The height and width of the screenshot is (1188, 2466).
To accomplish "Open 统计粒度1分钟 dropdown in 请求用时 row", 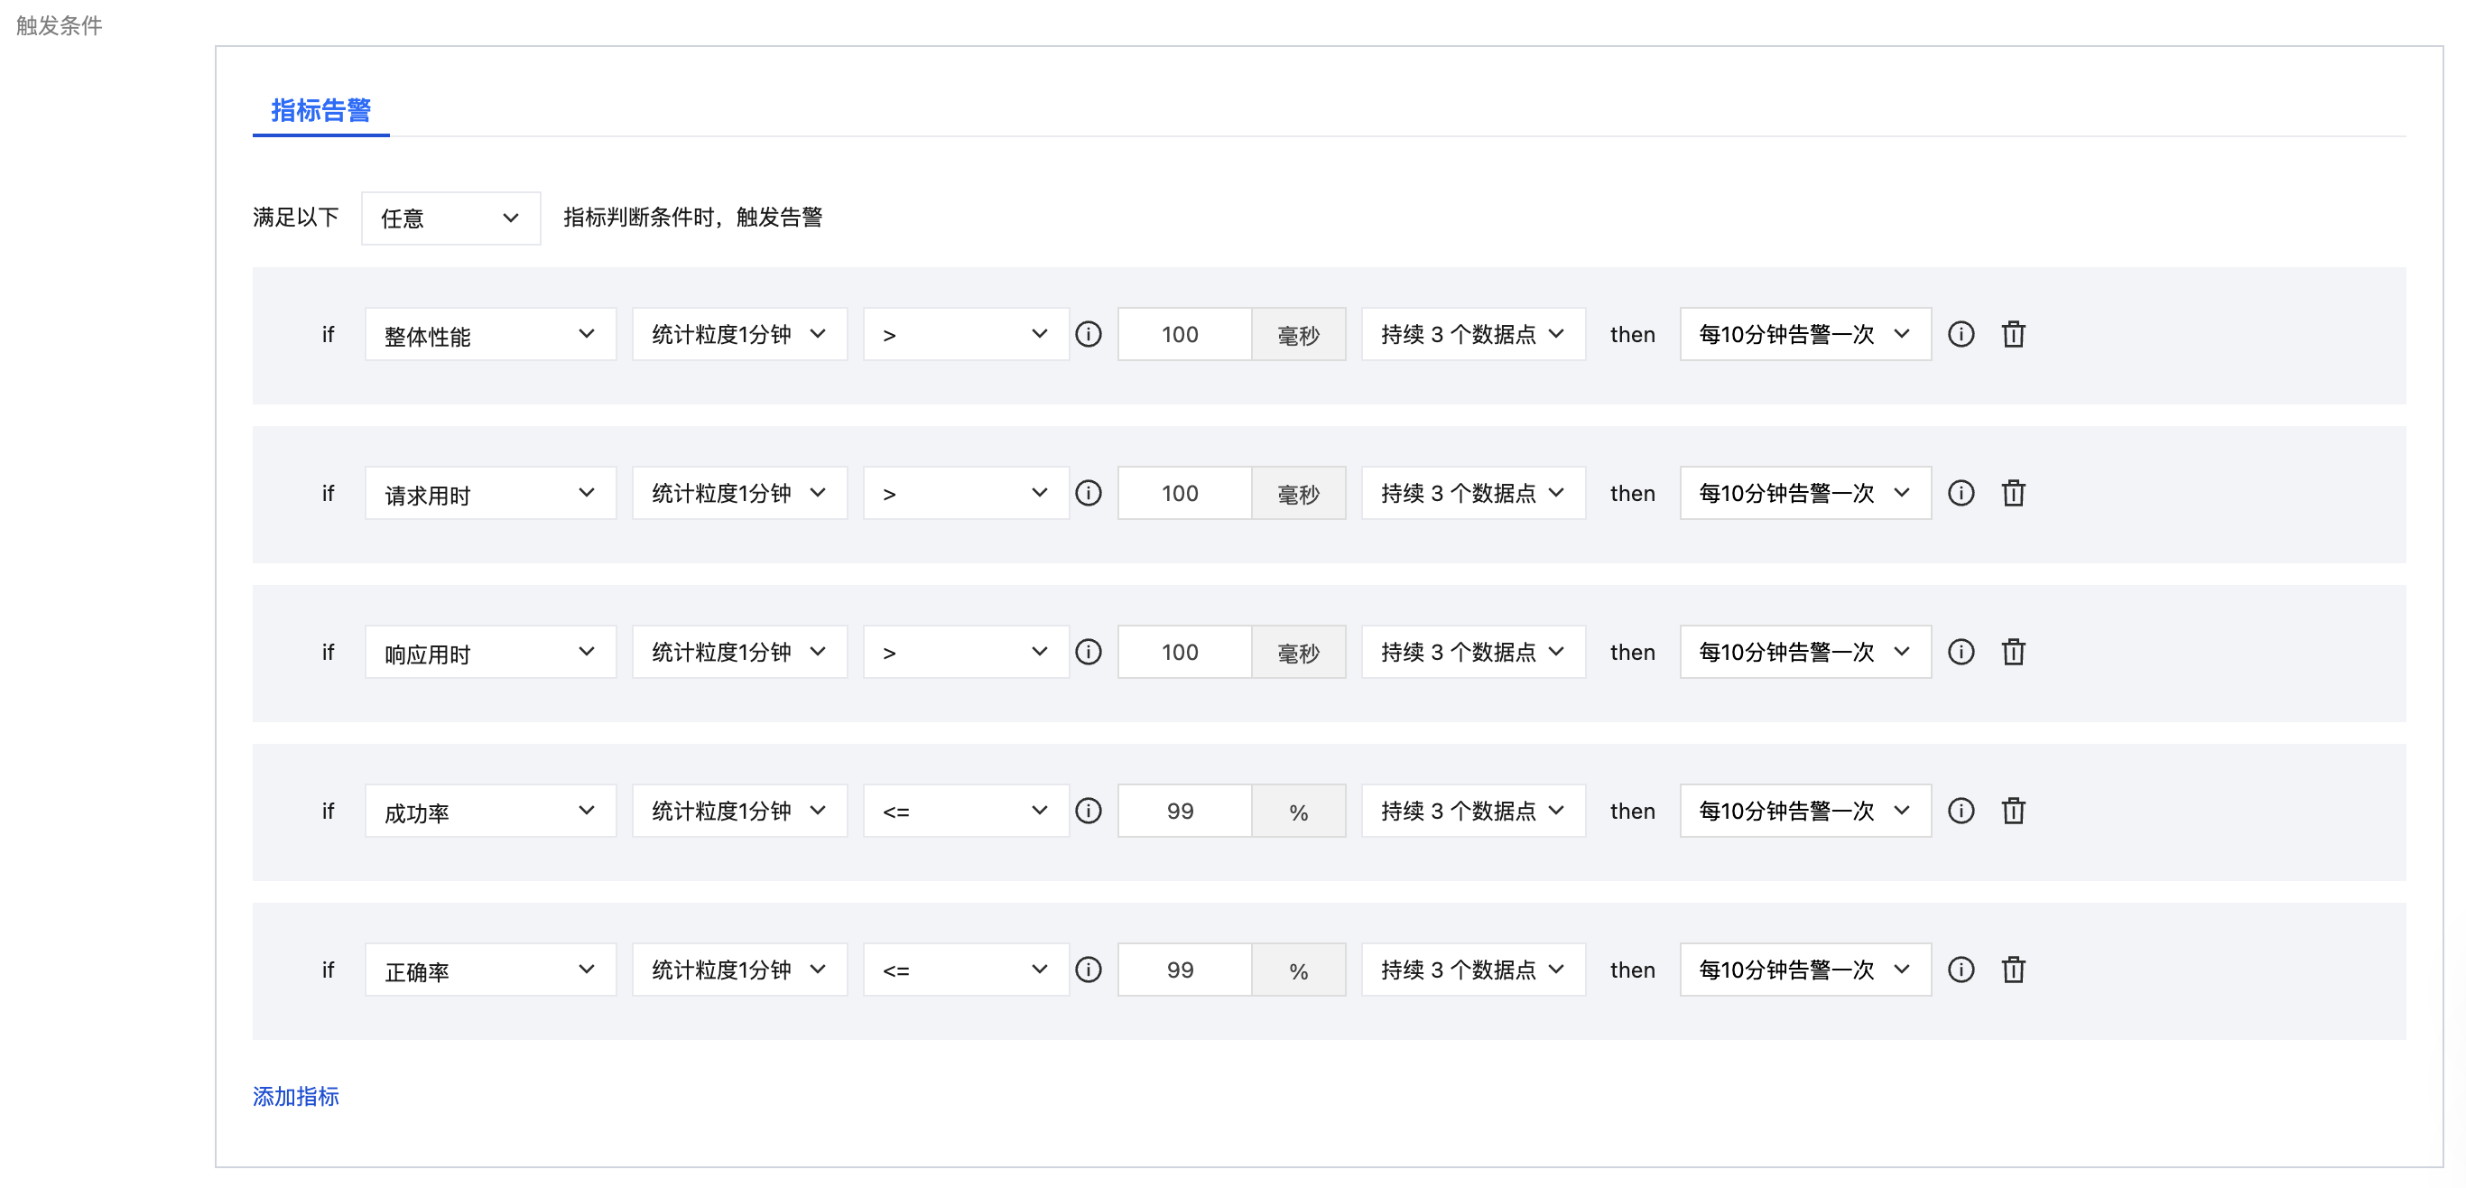I will click(x=740, y=493).
